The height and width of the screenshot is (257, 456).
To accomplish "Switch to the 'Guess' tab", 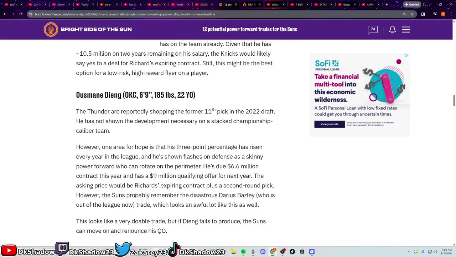I will click(347, 5).
